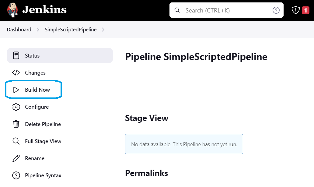Click the Changes code-brackets icon
This screenshot has height=187, width=314.
[16, 72]
